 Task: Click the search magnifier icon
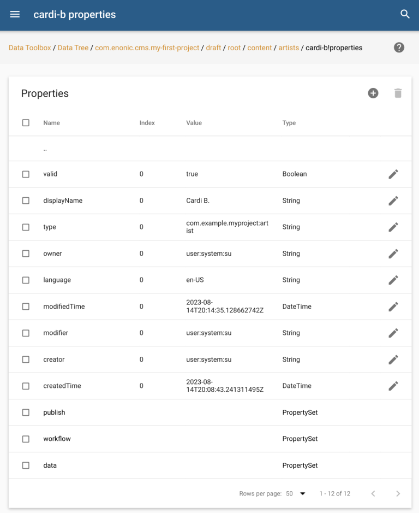coord(405,15)
